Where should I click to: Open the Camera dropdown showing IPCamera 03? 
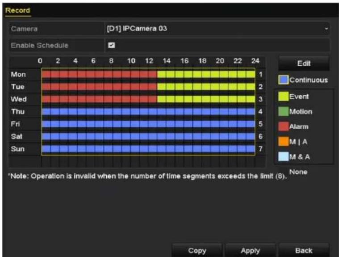coord(217,29)
